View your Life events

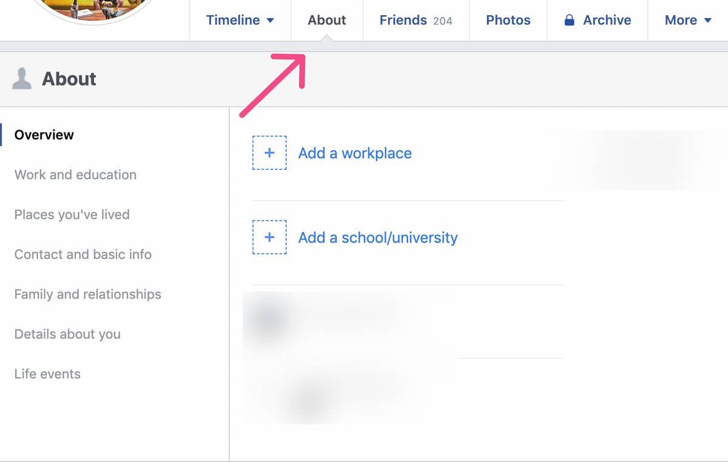(x=47, y=374)
